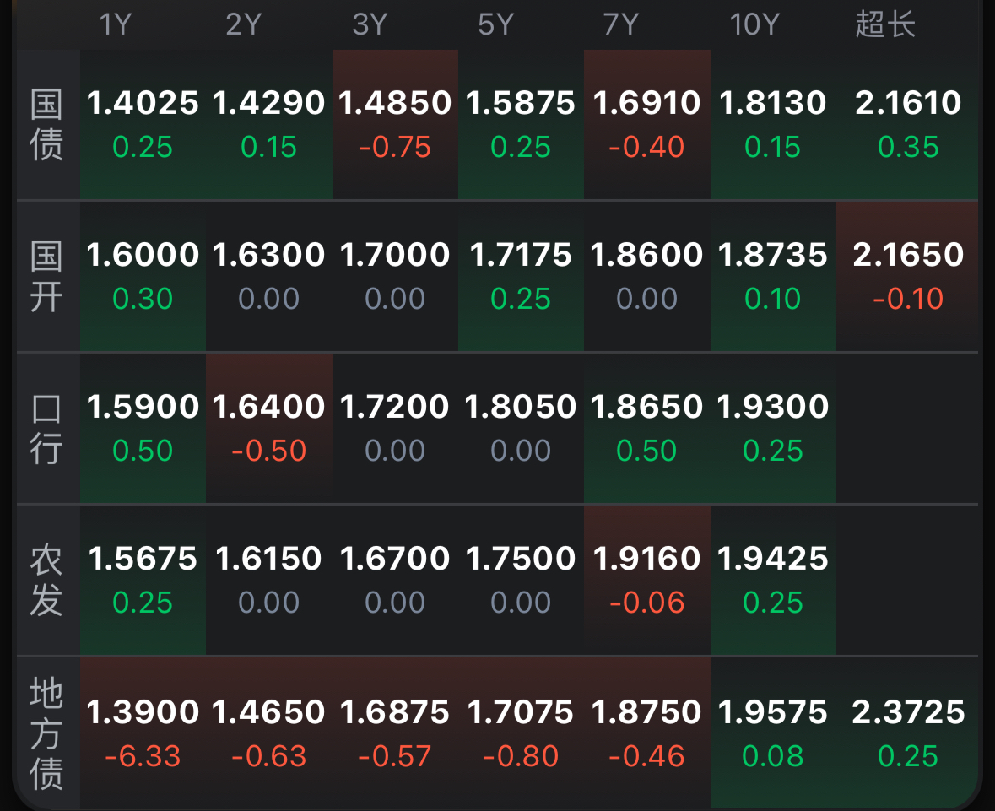Screen dimensions: 995x811
Task: Select the 5Y maturity column header
Action: (495, 24)
